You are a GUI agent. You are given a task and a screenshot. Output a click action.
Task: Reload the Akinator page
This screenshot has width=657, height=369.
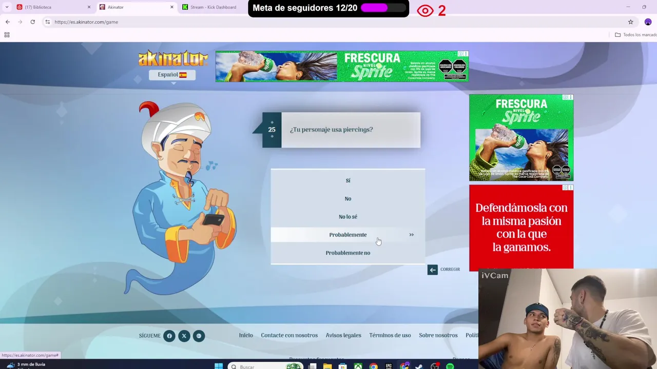[33, 22]
